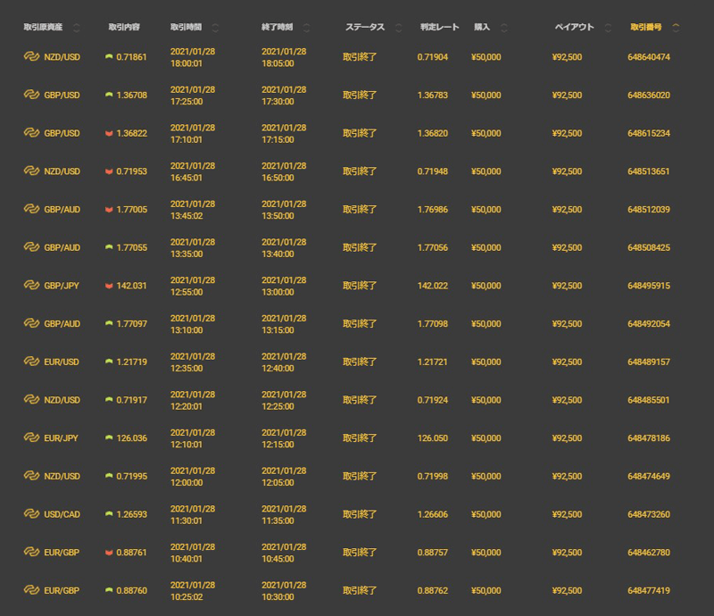Click the ステータス column header

pos(365,28)
